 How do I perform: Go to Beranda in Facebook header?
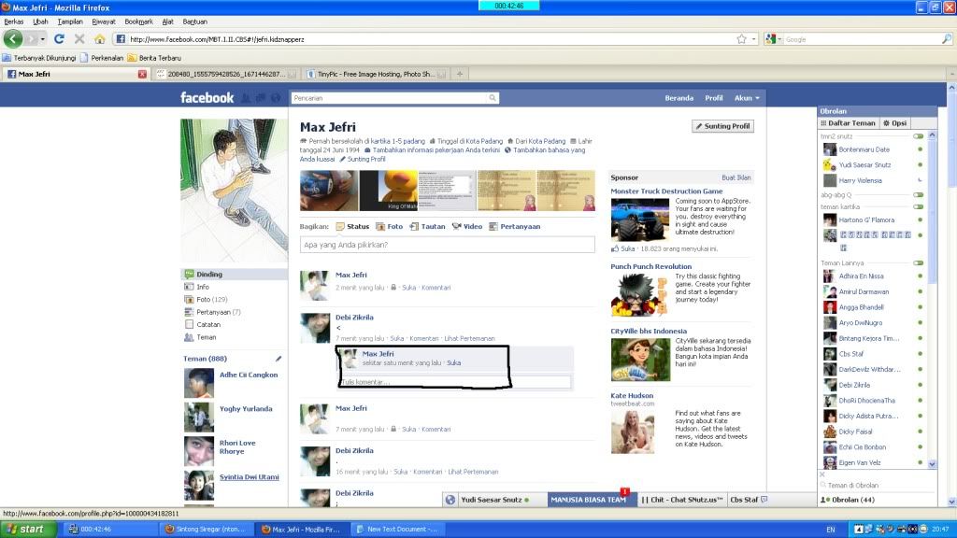click(x=678, y=98)
